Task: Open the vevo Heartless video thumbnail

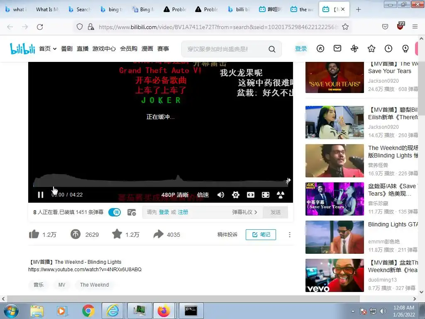Action: [x=335, y=275]
